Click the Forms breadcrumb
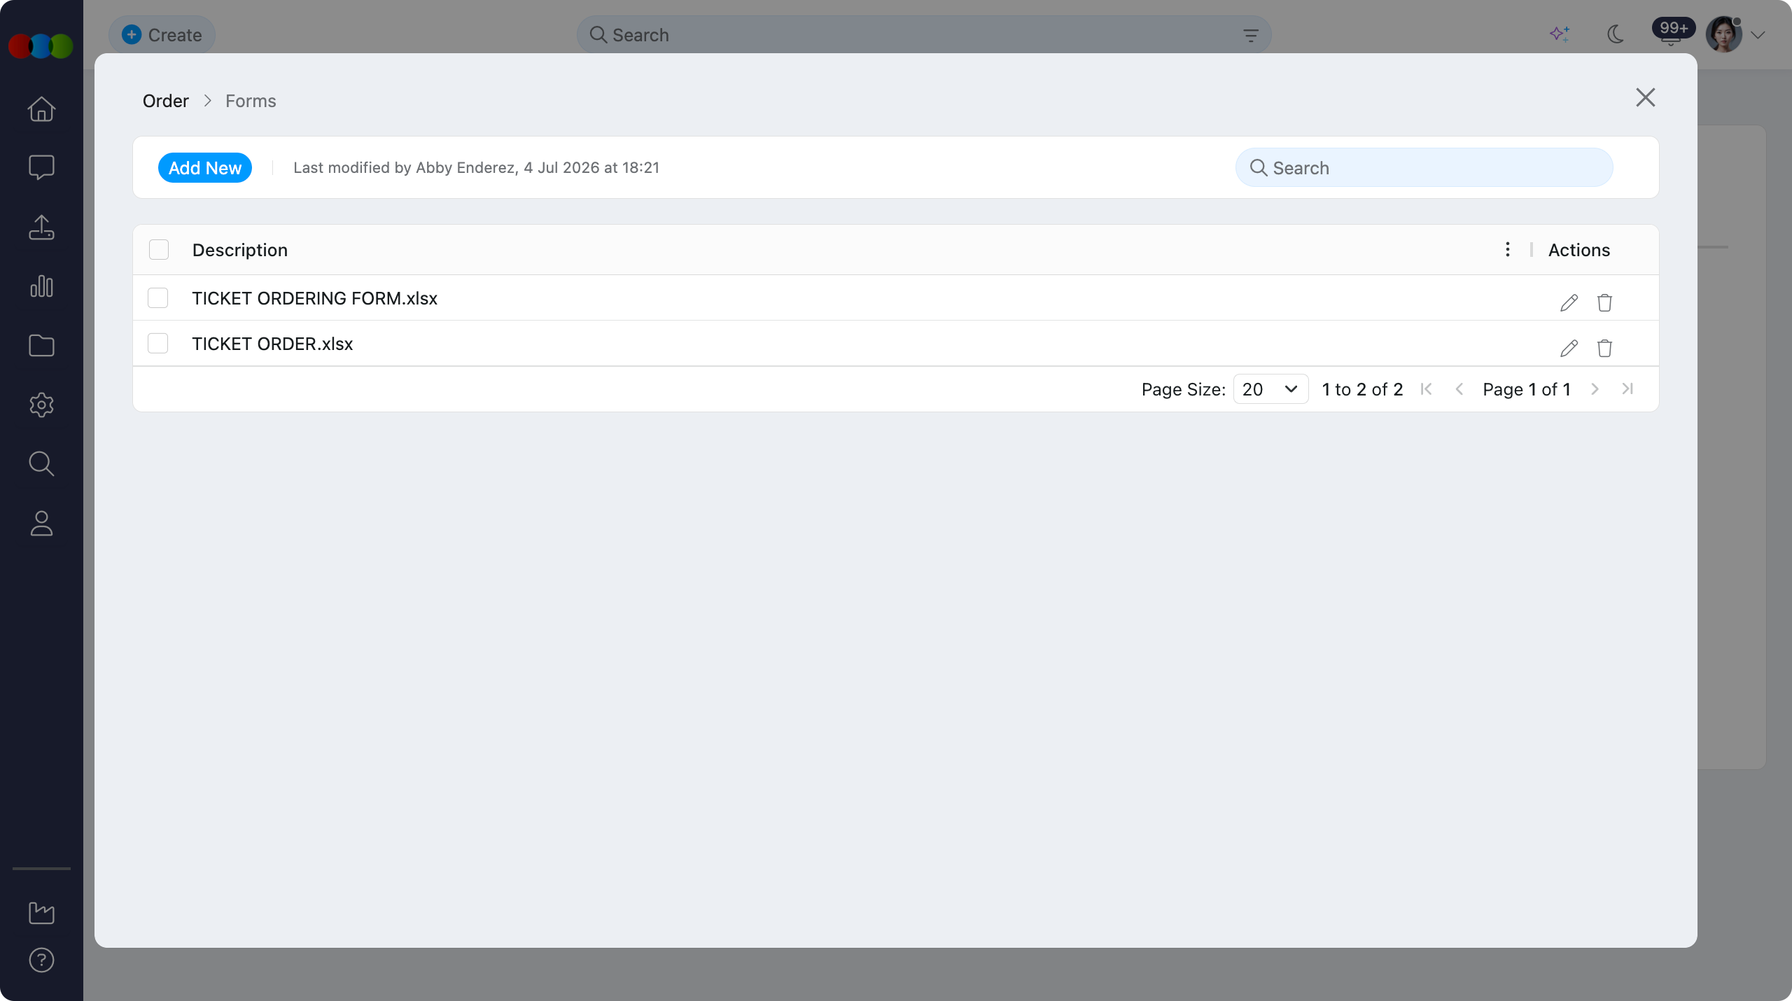Image resolution: width=1792 pixels, height=1001 pixels. tap(251, 101)
